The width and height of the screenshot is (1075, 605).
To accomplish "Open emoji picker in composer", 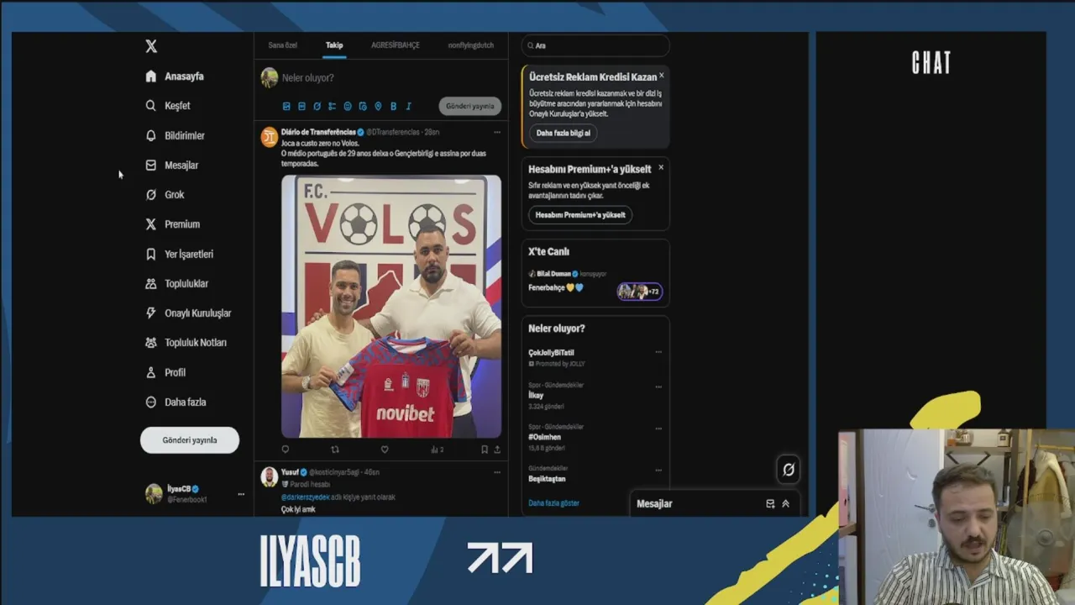I will click(348, 107).
